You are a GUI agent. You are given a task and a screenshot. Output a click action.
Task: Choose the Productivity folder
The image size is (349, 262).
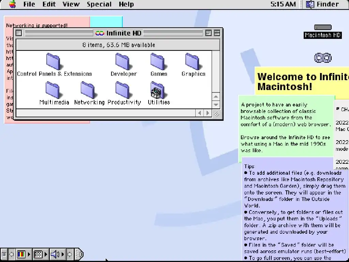click(x=123, y=90)
